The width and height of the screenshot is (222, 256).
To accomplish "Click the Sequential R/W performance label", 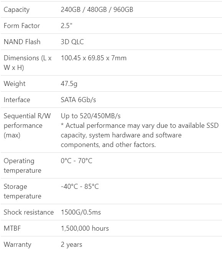I will [27, 126].
